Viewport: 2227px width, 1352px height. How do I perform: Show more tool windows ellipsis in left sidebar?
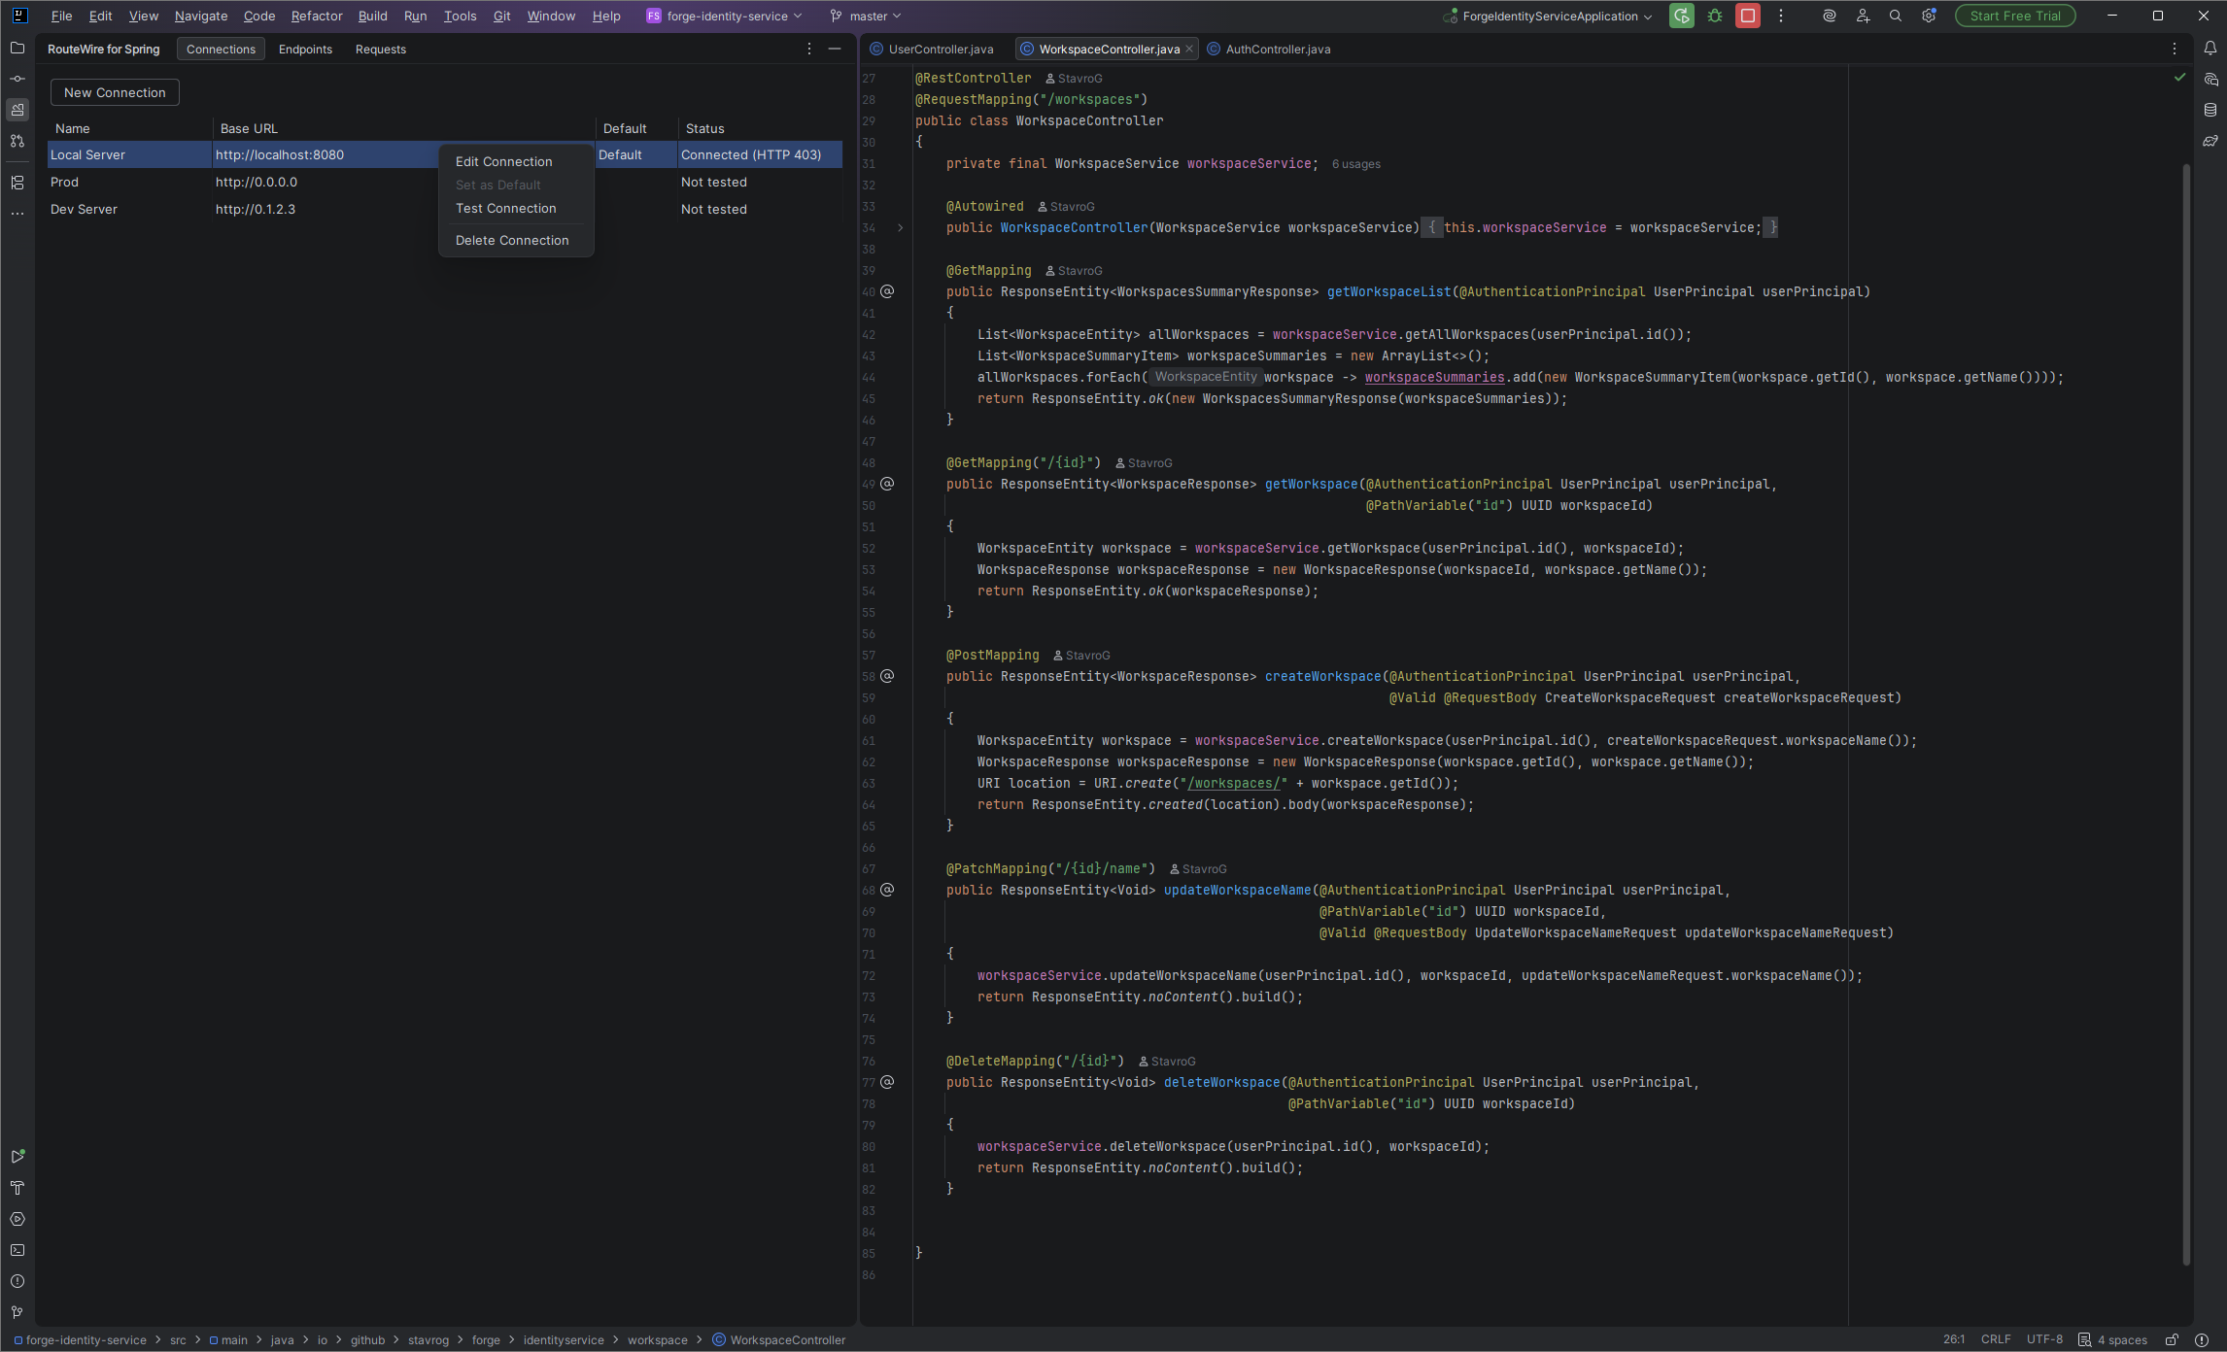(x=17, y=214)
